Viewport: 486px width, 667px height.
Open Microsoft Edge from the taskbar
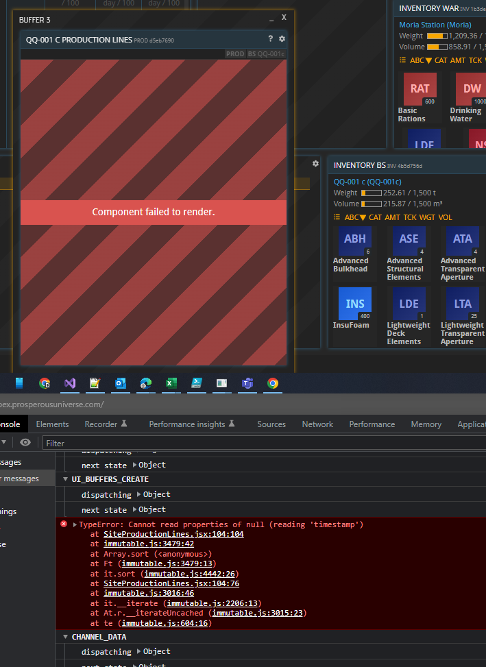146,383
